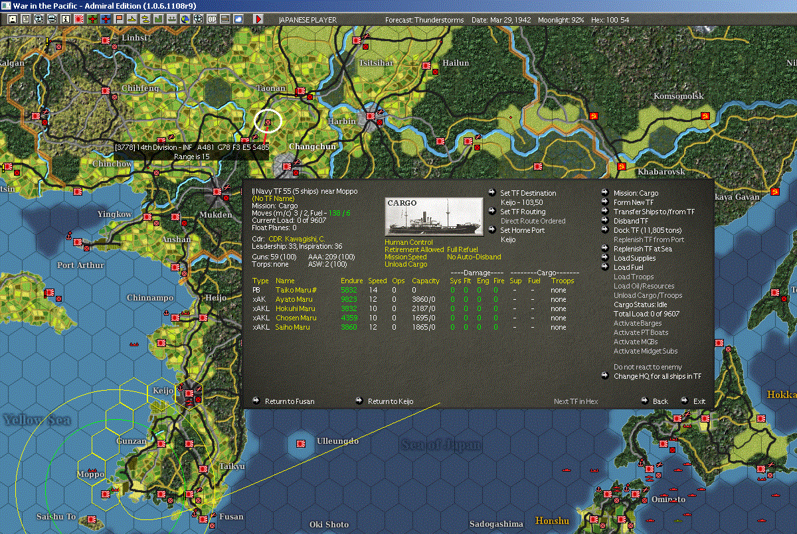Image resolution: width=797 pixels, height=534 pixels.
Task: Click the (No TF Name) label
Action: [274, 198]
